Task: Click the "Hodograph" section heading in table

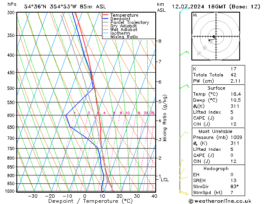Action: coord(216,168)
